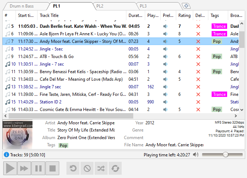Prelisten the Dash Berlin track via speaker icon

[165, 26]
